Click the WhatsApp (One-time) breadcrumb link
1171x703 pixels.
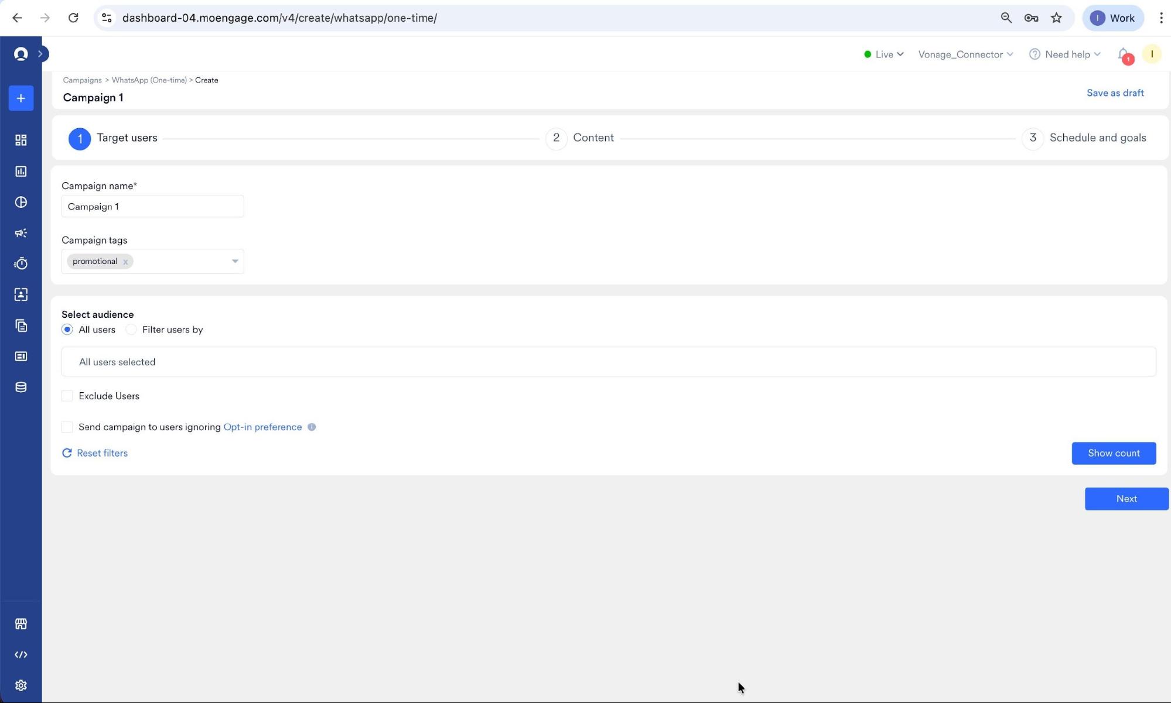point(149,80)
